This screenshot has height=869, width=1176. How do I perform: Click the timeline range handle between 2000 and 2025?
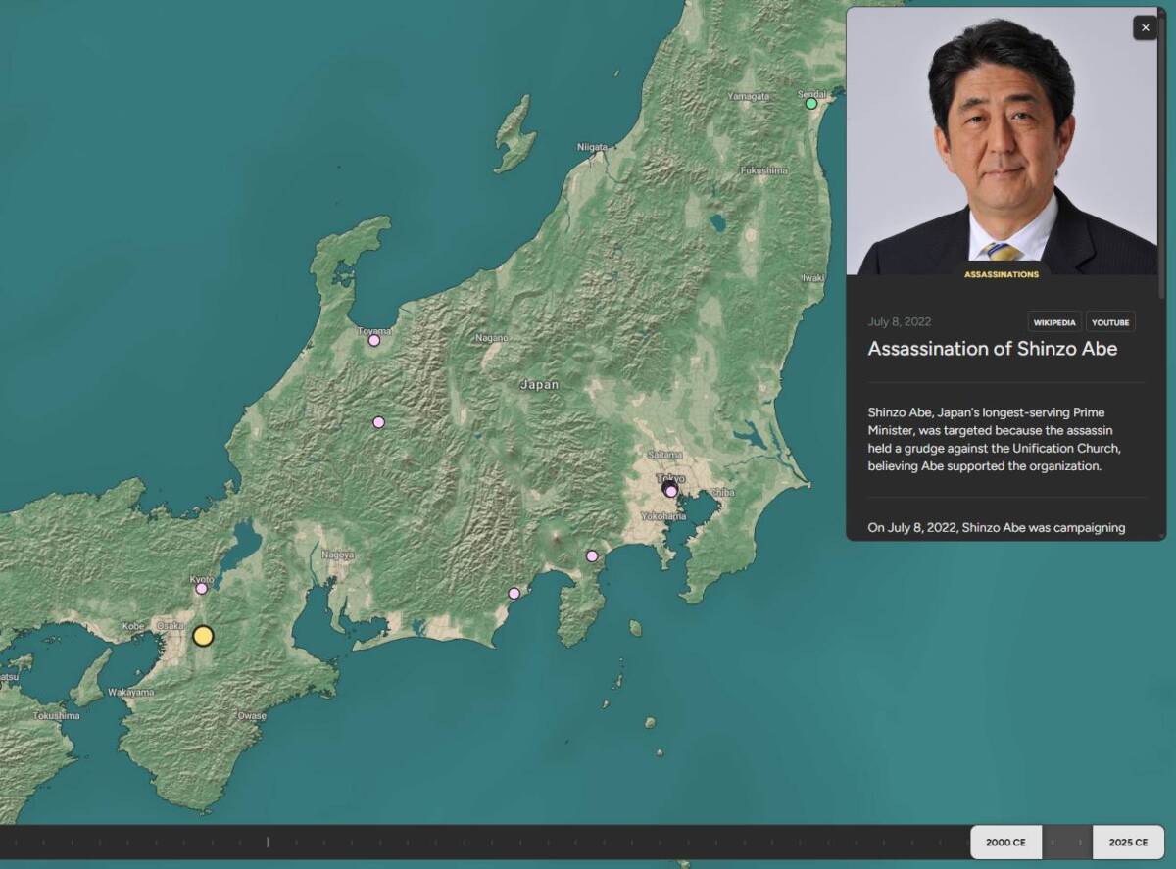coord(1066,843)
